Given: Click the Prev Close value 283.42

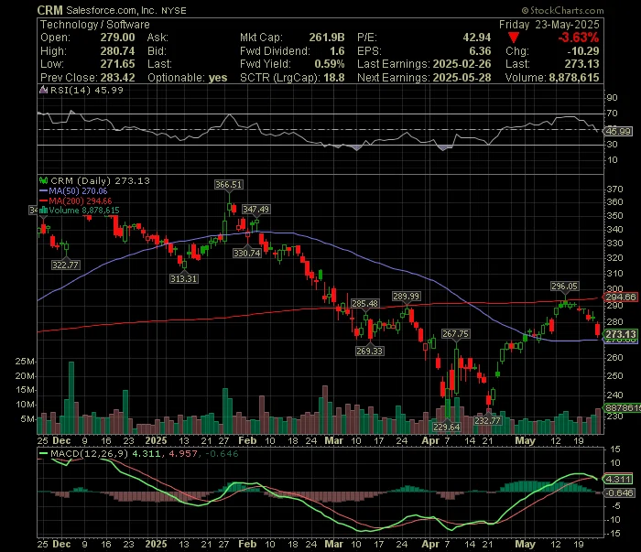Looking at the screenshot, I should 118,77.
